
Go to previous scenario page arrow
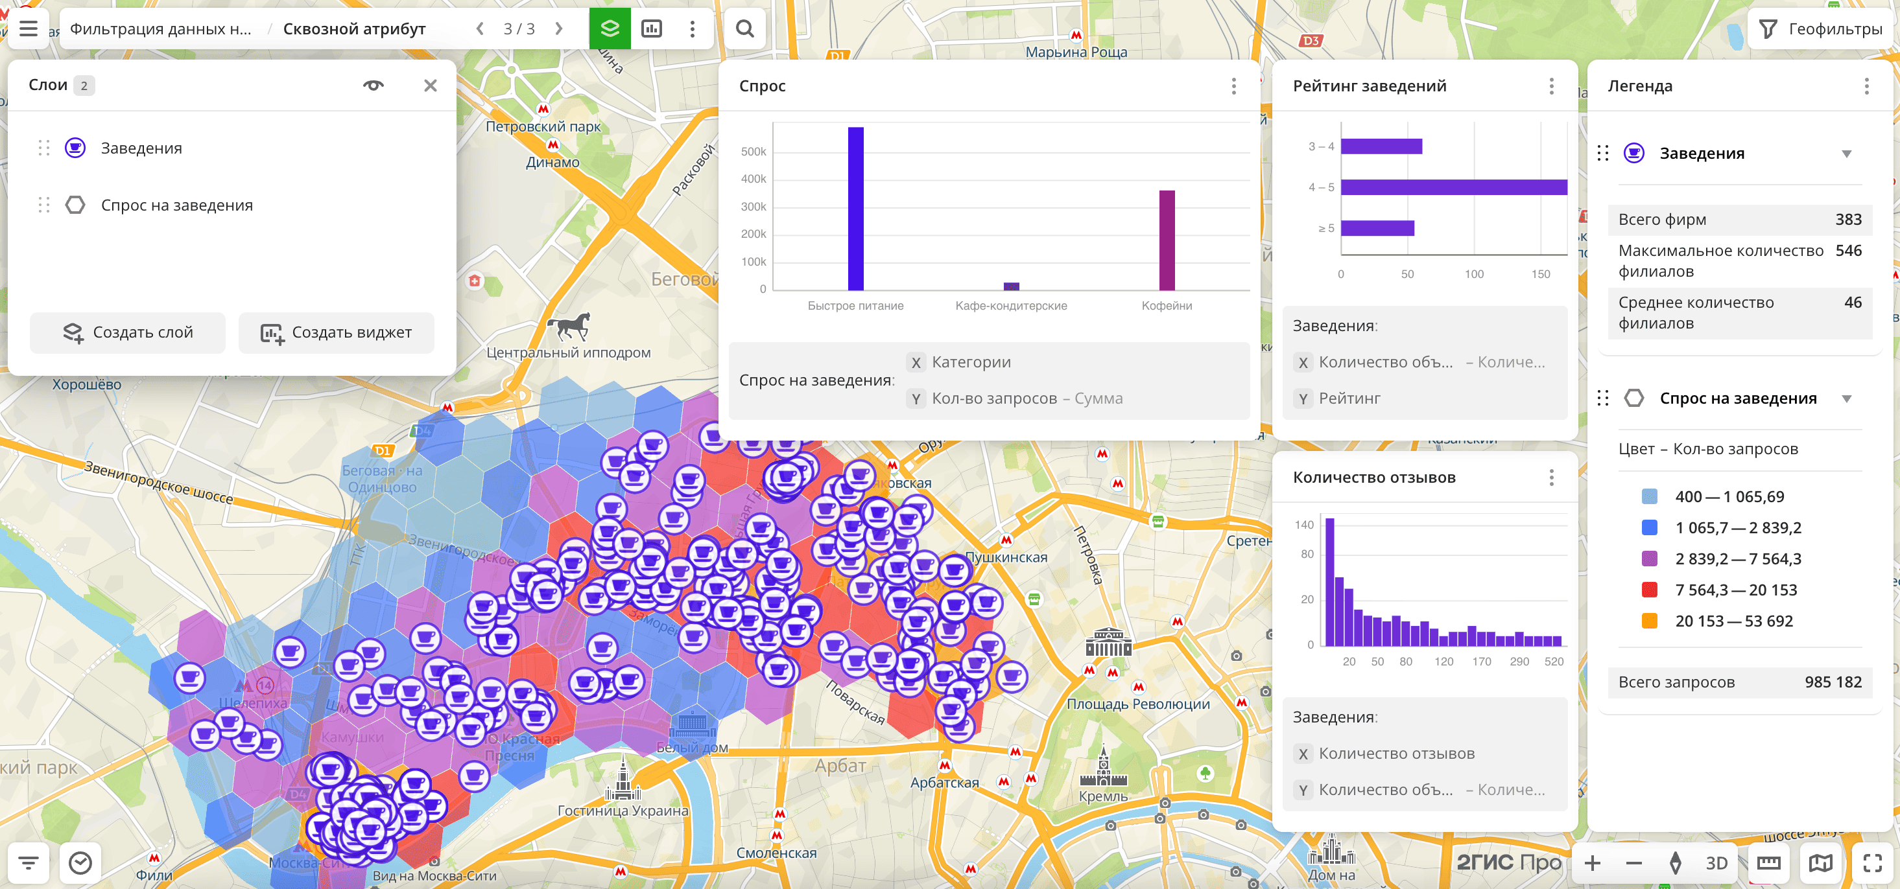[x=480, y=29]
